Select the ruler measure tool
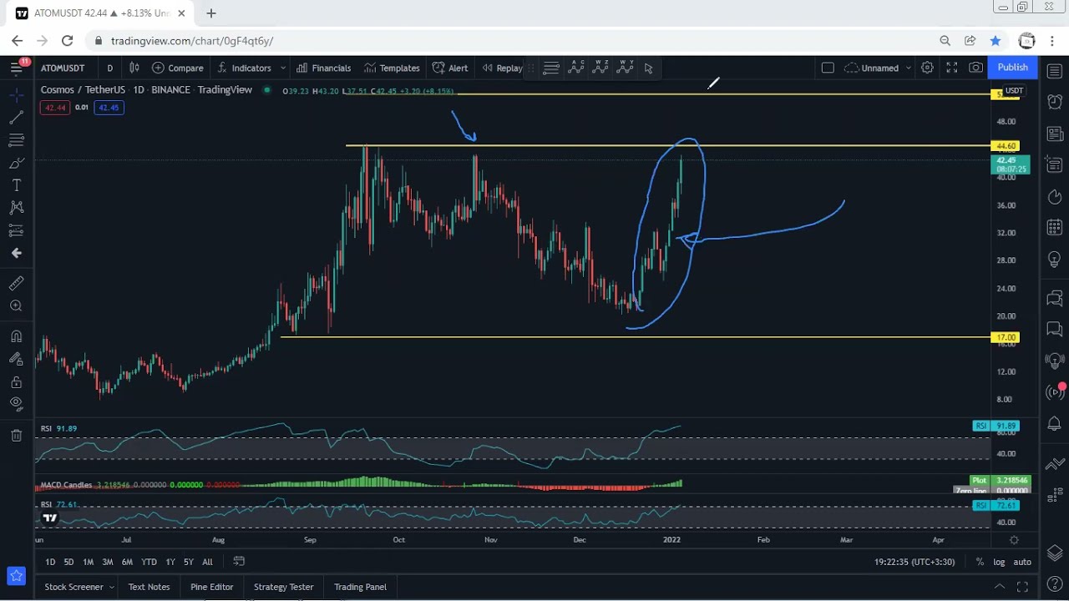This screenshot has height=601, width=1069. tap(16, 284)
